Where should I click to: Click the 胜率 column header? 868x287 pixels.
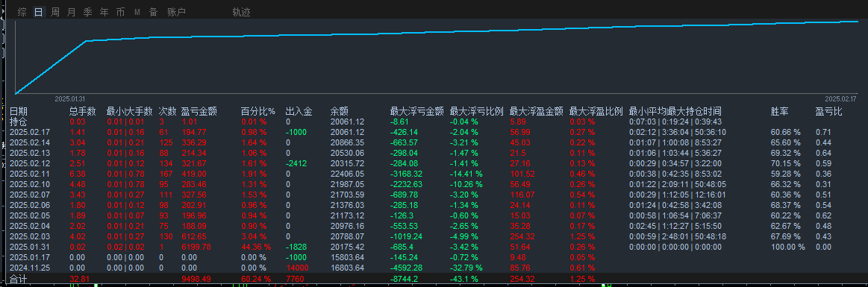click(780, 111)
